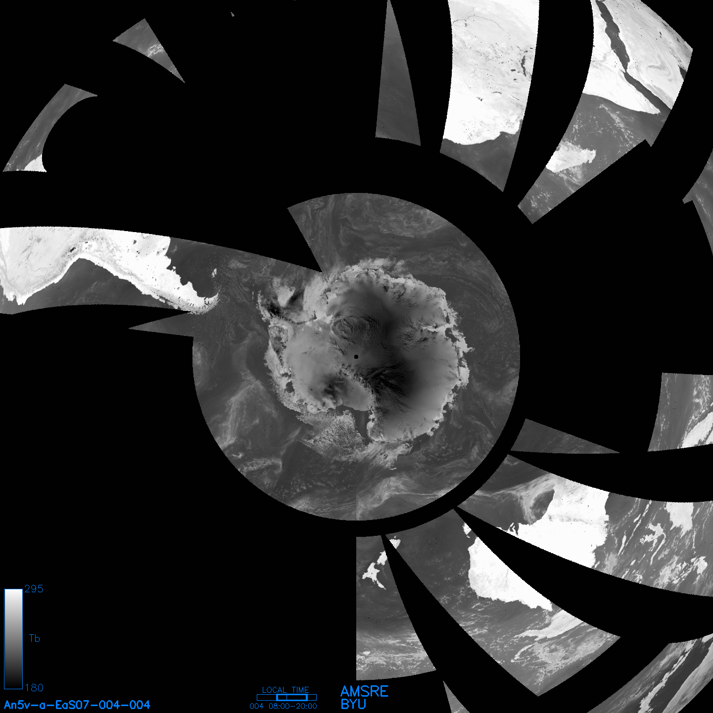Click the 180 minimum scale value
Screen dimensions: 713x713
[x=34, y=688]
